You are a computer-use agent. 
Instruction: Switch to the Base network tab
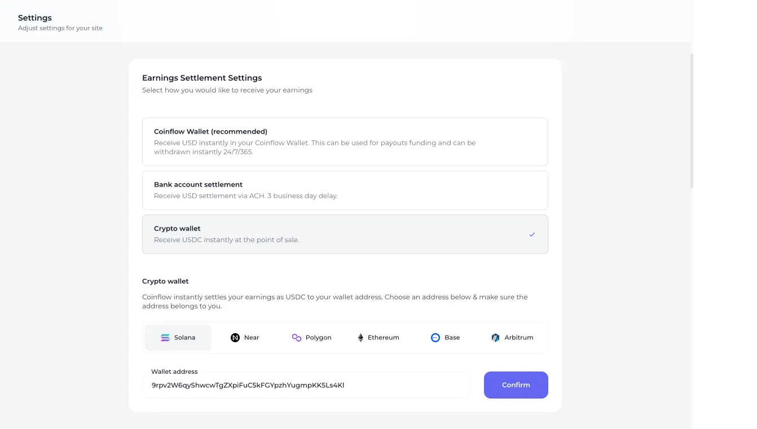click(x=445, y=338)
